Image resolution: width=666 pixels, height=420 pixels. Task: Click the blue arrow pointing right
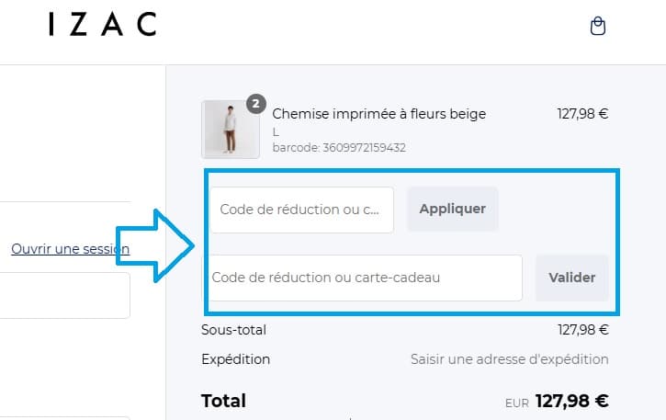(156, 247)
